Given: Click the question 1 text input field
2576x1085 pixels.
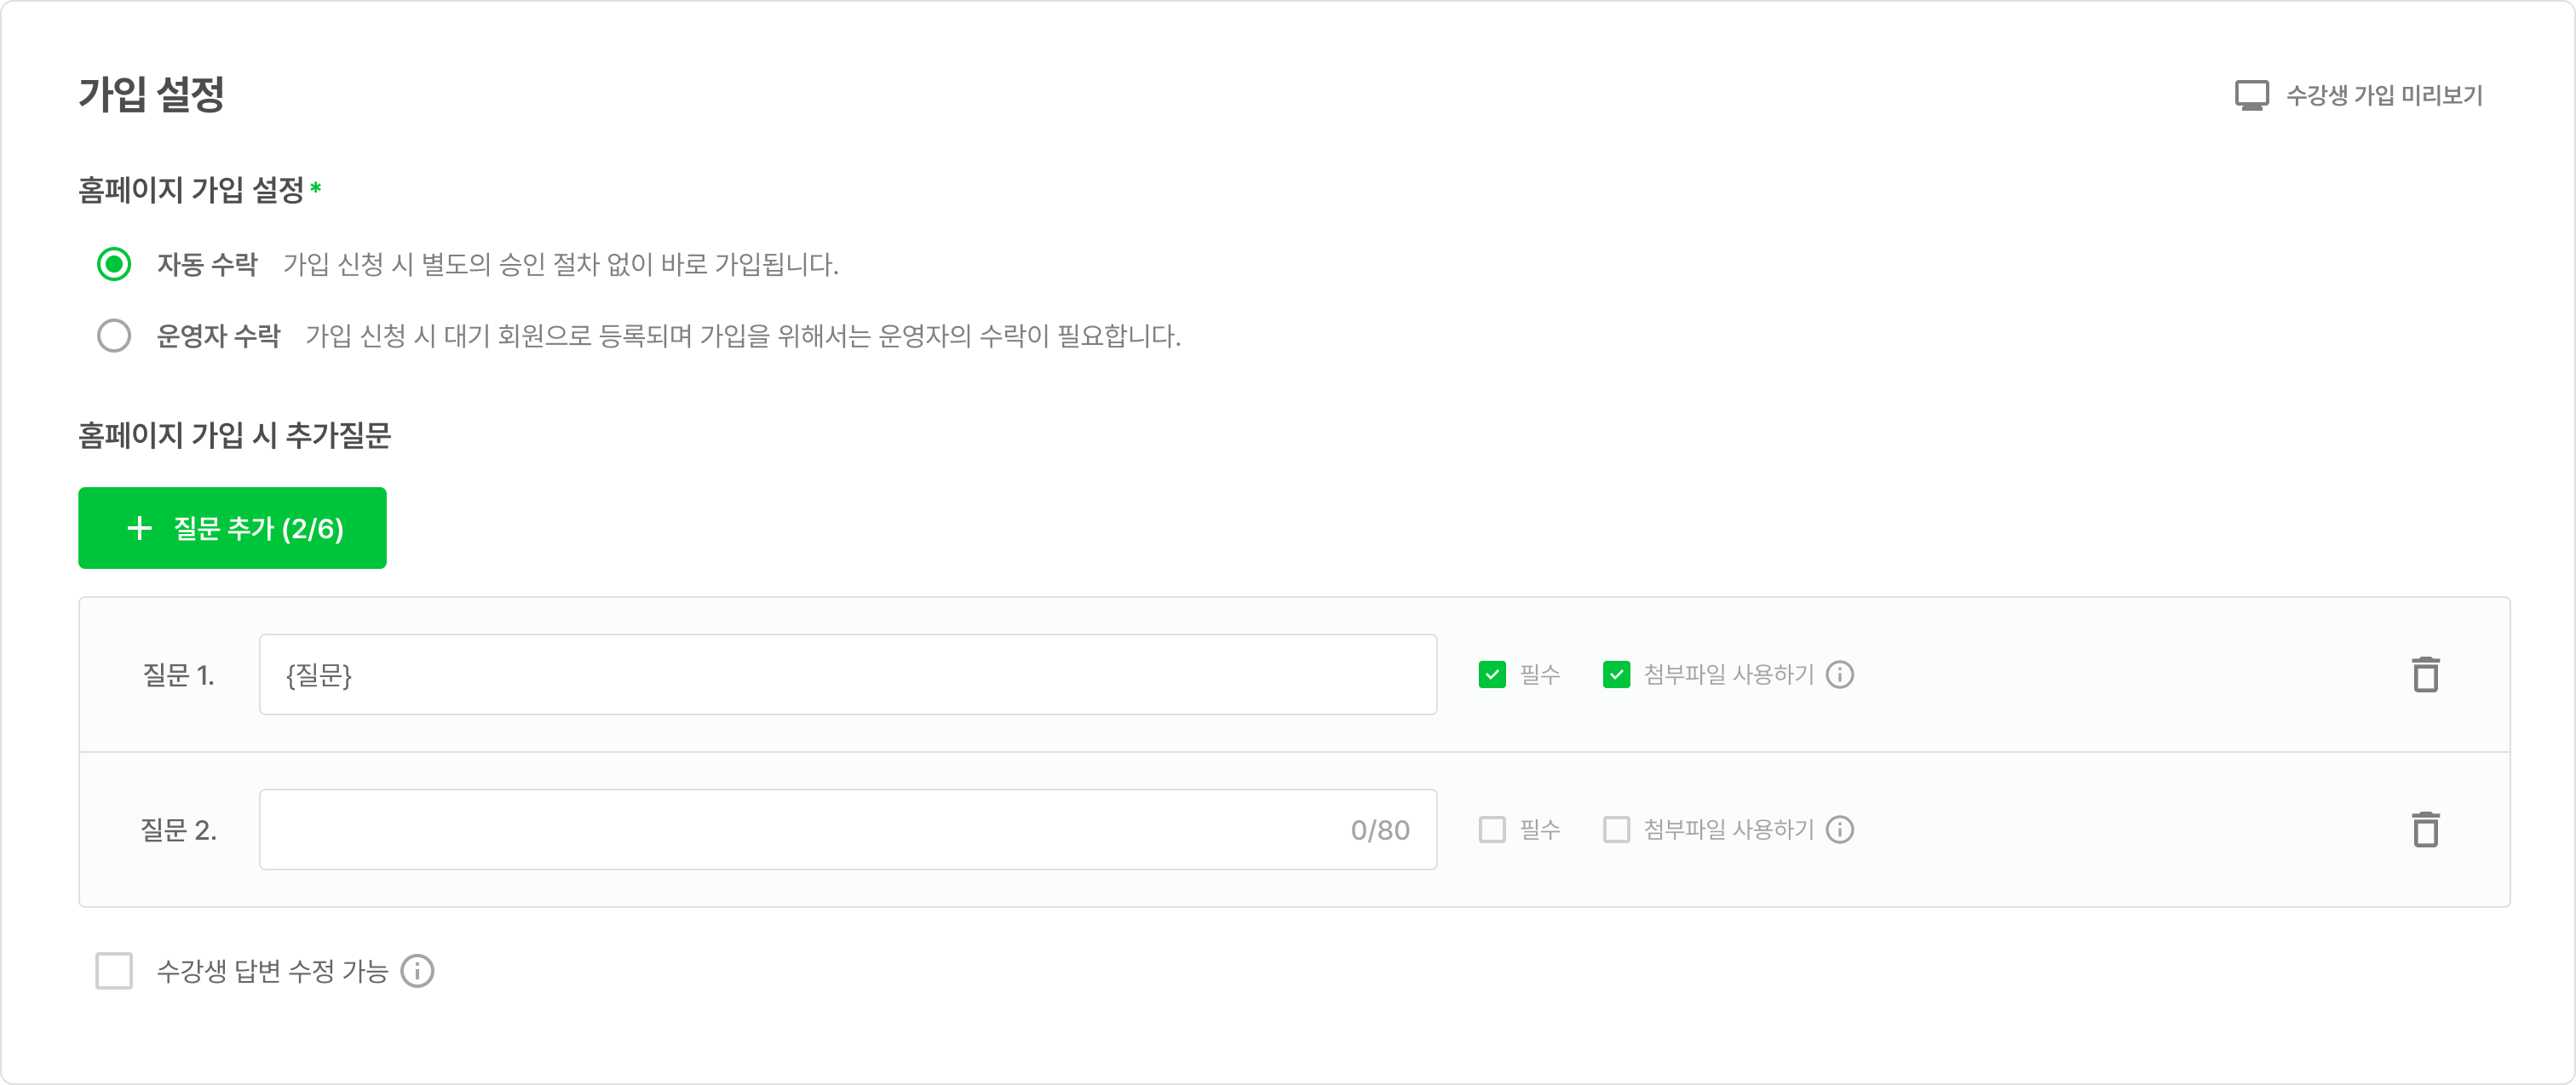Looking at the screenshot, I should pos(847,675).
